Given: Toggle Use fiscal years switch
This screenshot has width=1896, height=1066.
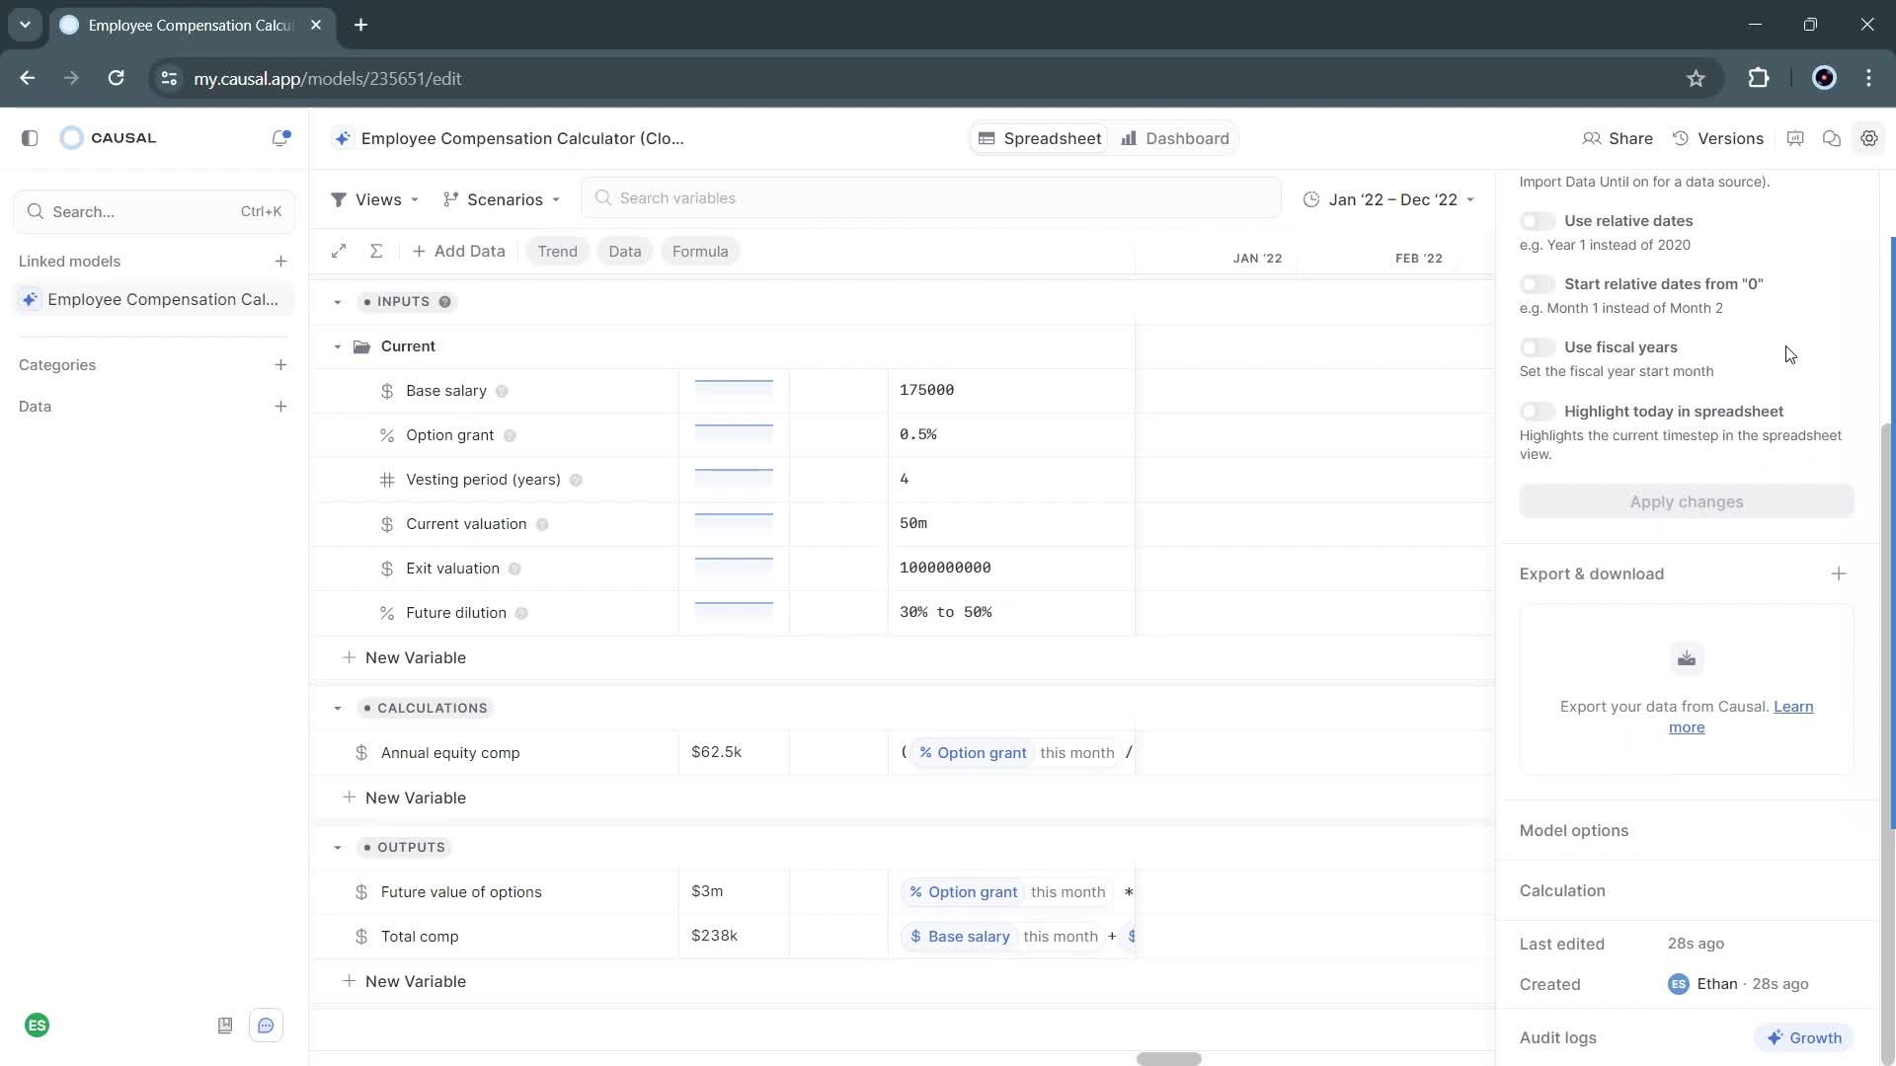Looking at the screenshot, I should pos(1537,347).
